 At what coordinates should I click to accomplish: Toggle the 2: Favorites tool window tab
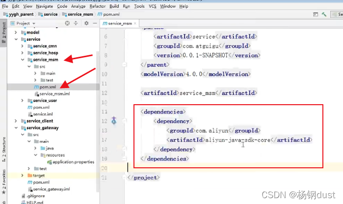[x=4, y=182]
